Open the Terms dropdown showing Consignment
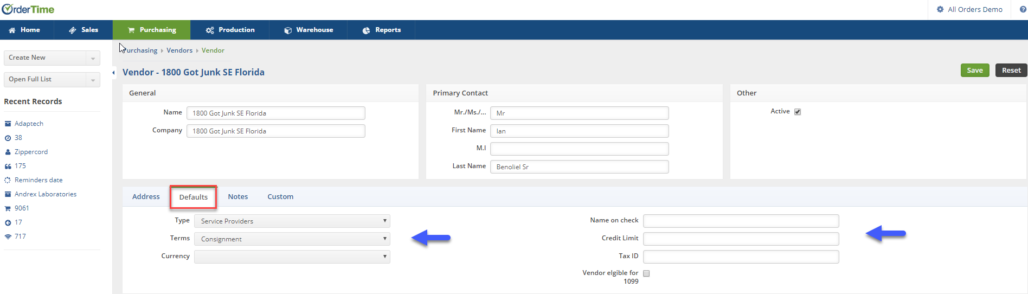This screenshot has height=294, width=1028. [x=292, y=239]
